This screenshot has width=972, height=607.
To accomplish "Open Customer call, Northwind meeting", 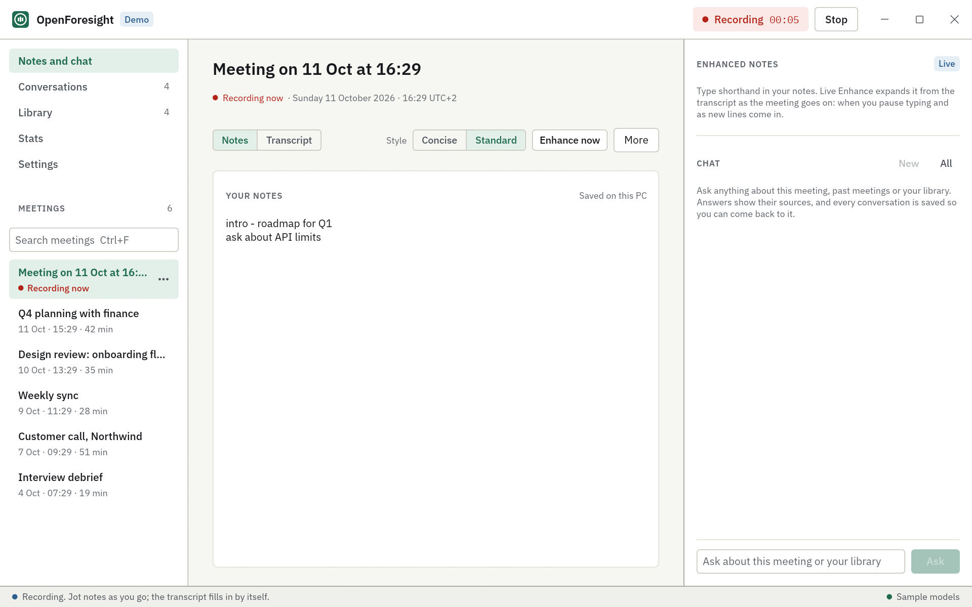I will coord(94,444).
